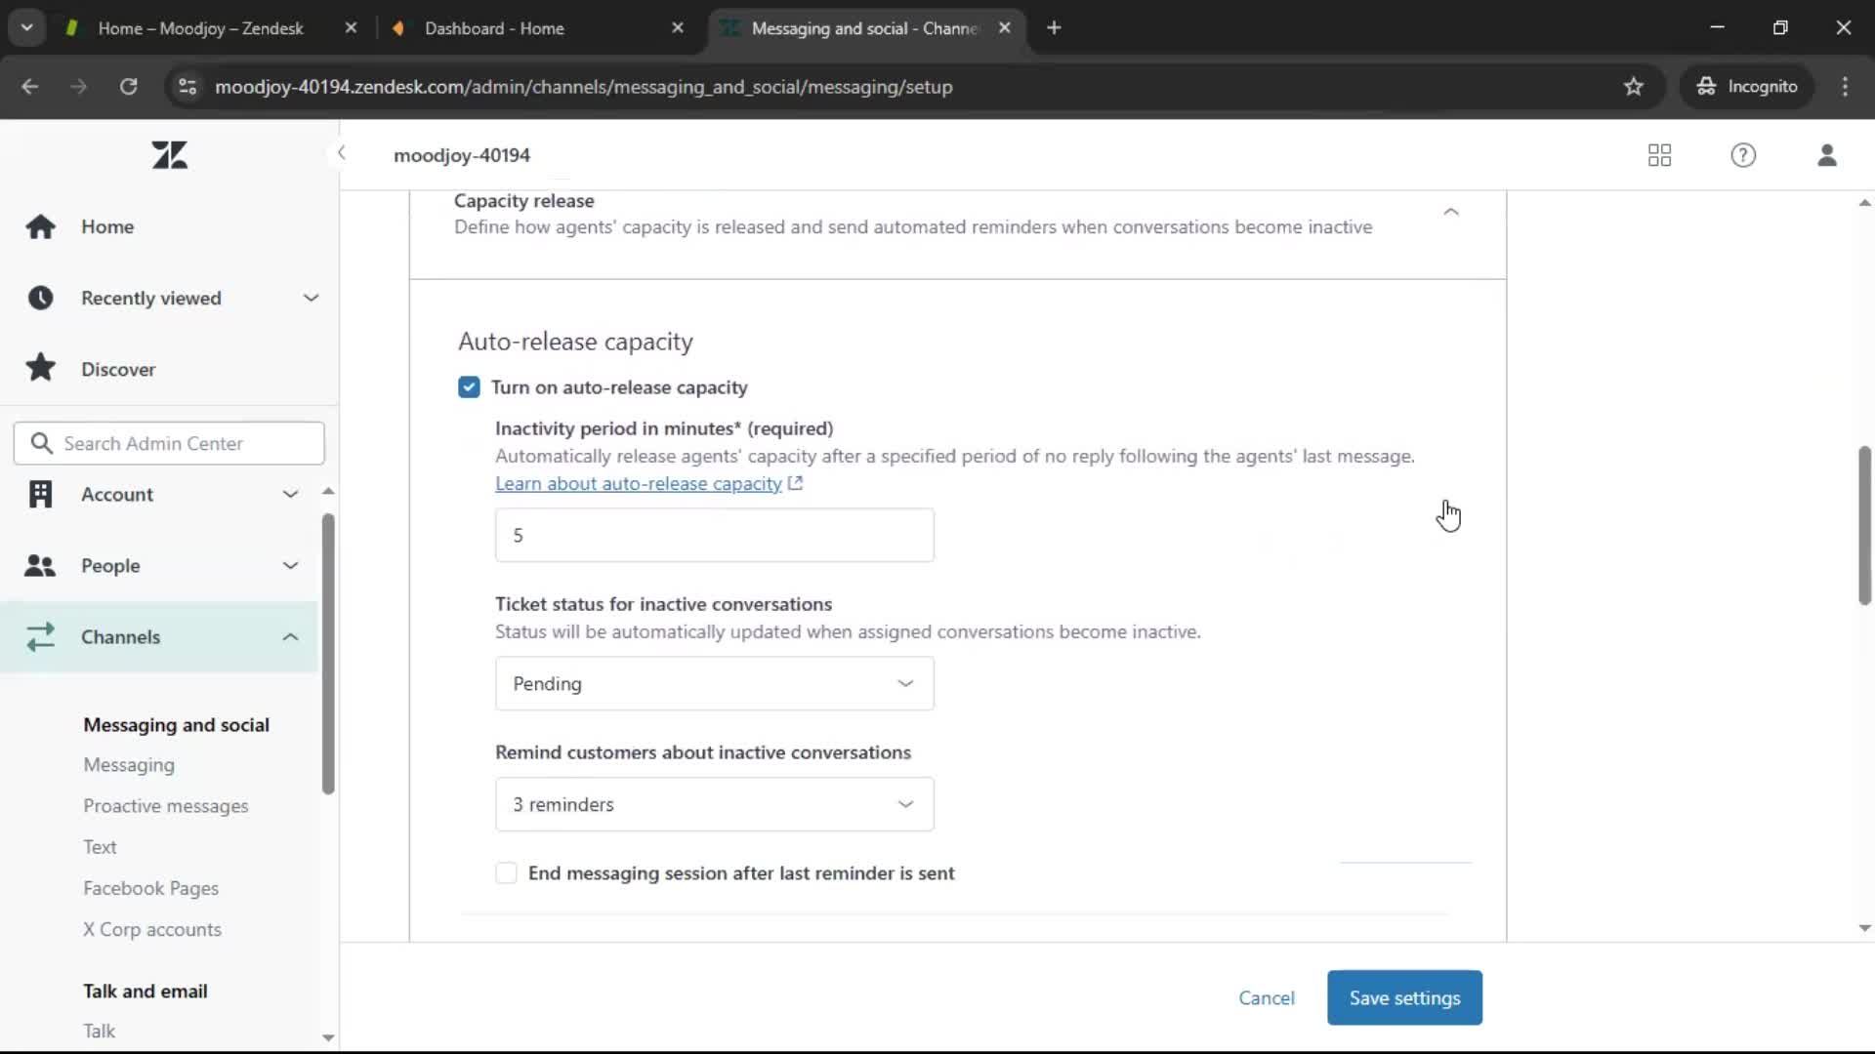Close the Dashboard - Home tab
Screen dimensions: 1875x1054
[678, 28]
